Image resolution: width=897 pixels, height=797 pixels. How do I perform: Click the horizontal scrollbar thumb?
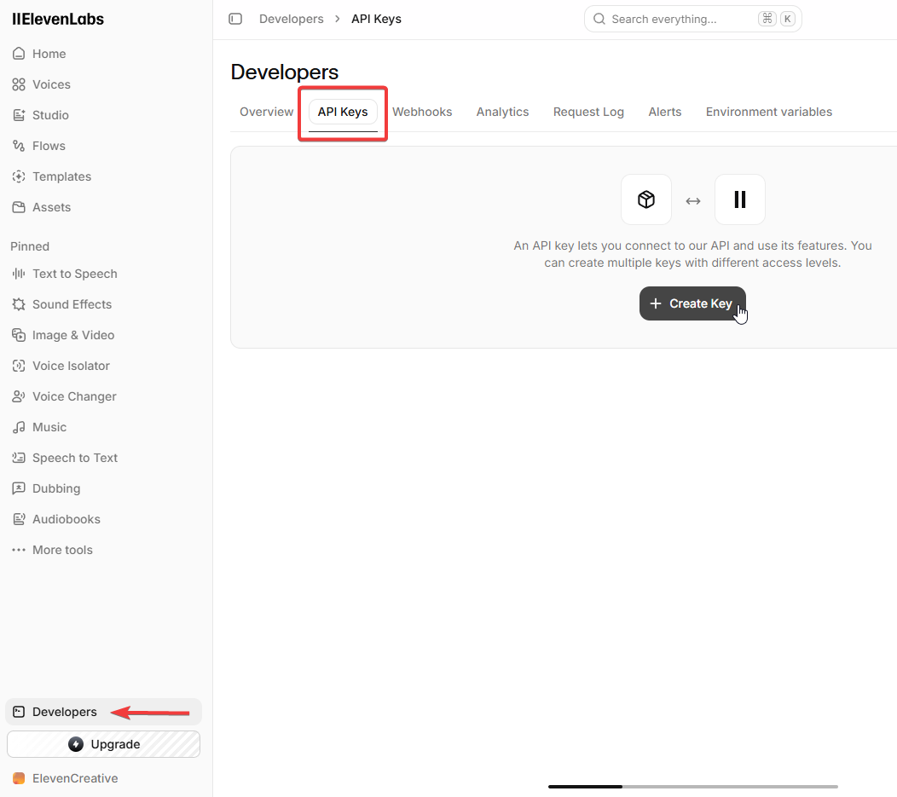coord(585,787)
